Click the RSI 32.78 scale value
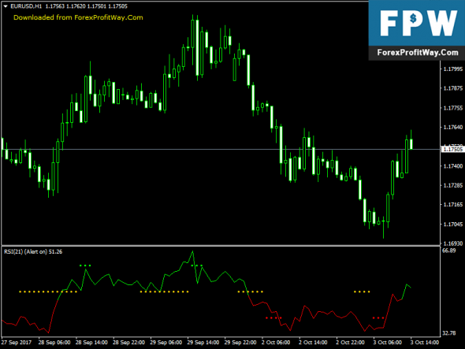Screen dimensions: 465x349 pos(449,333)
